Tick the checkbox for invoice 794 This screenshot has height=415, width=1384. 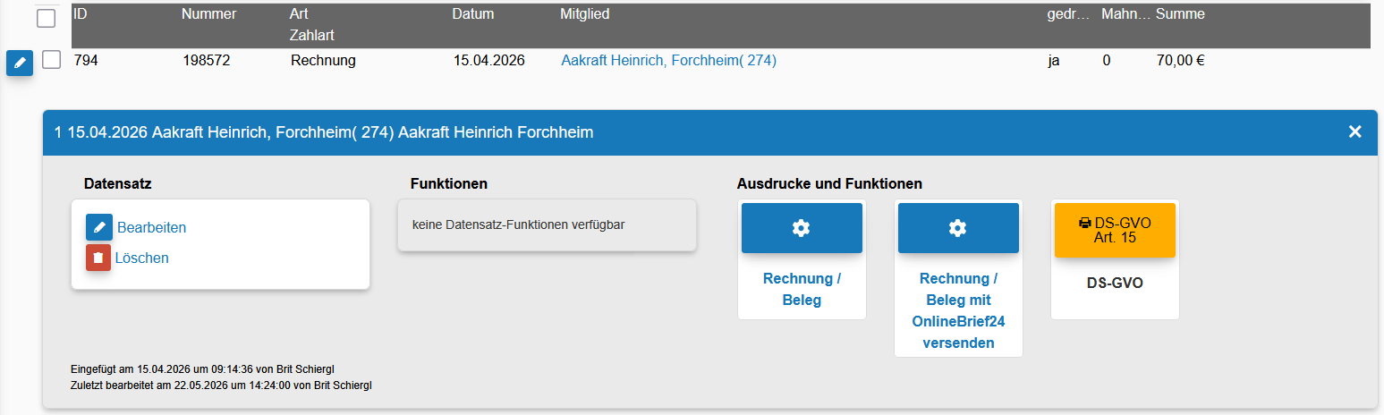point(52,60)
